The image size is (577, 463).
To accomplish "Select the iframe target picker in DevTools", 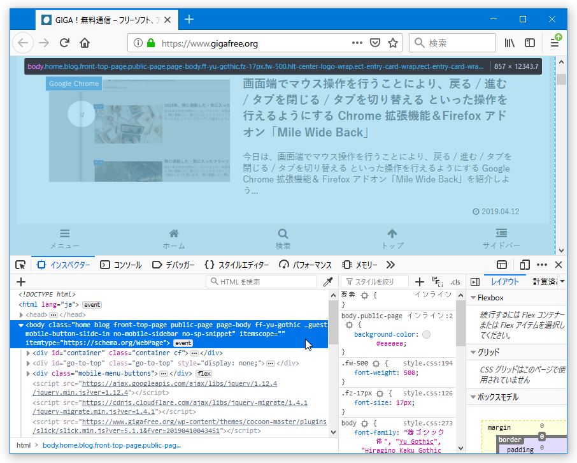I will click(502, 265).
